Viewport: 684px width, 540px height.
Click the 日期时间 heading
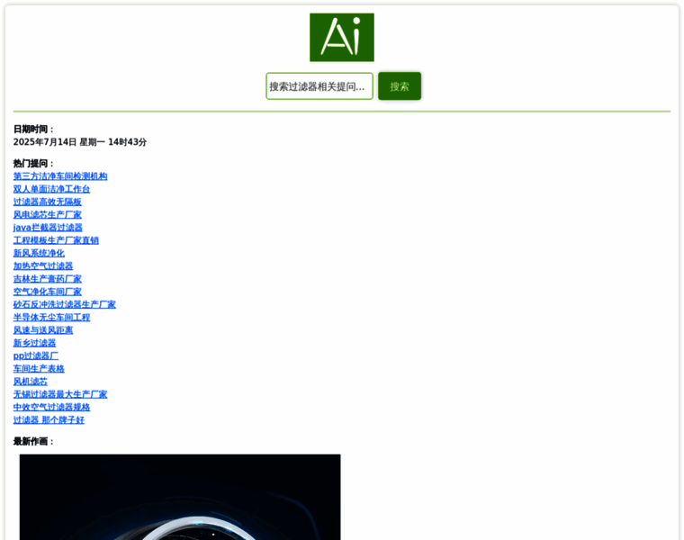33,129
